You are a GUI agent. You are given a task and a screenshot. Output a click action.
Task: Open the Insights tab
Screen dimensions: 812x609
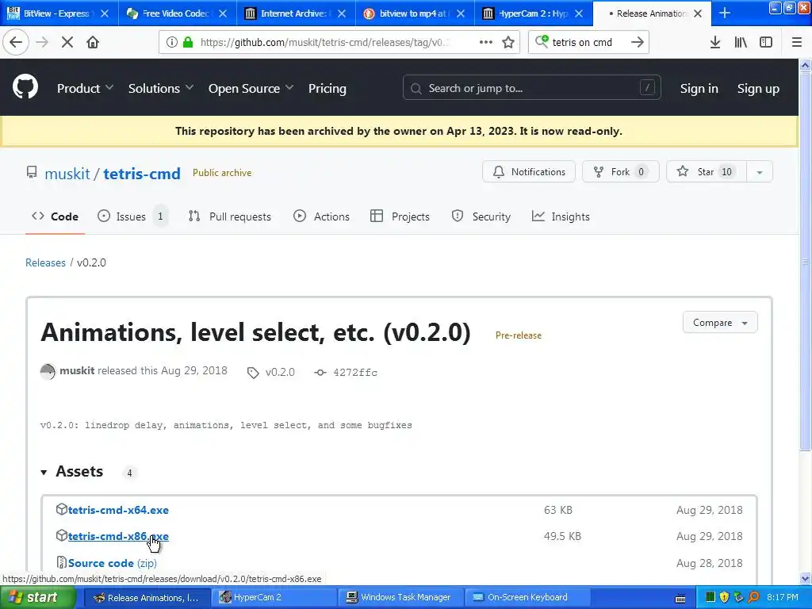coord(561,216)
